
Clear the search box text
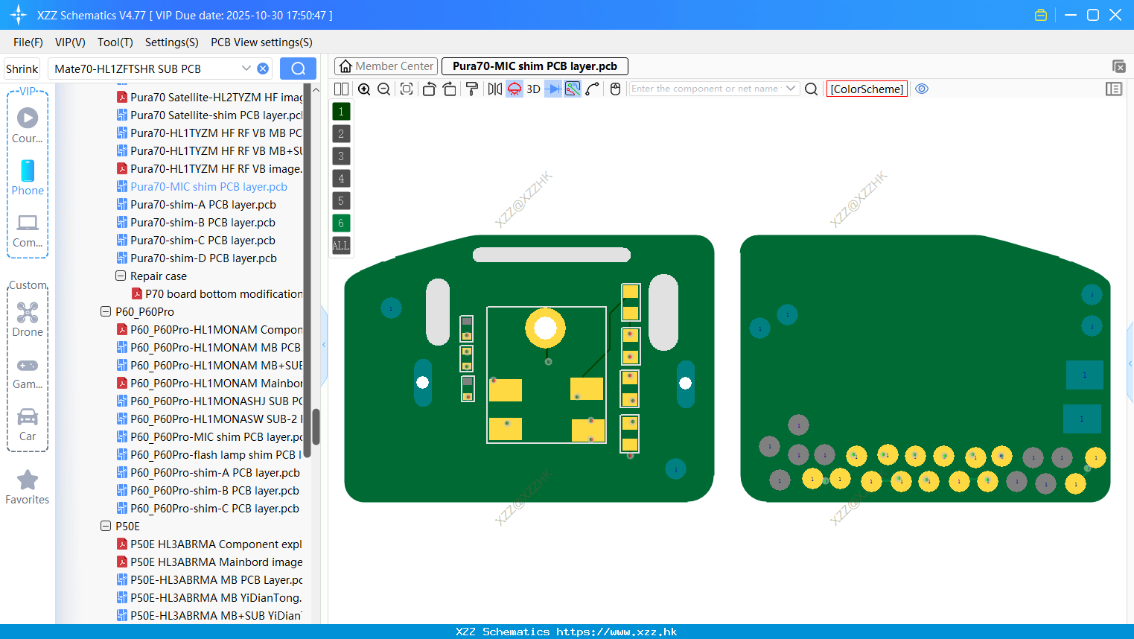click(263, 69)
